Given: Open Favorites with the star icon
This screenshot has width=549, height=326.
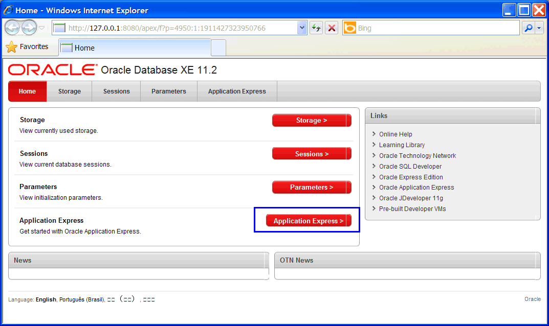Looking at the screenshot, I should coord(12,47).
